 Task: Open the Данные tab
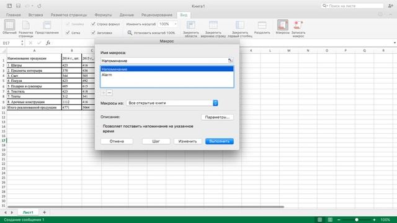(127, 15)
